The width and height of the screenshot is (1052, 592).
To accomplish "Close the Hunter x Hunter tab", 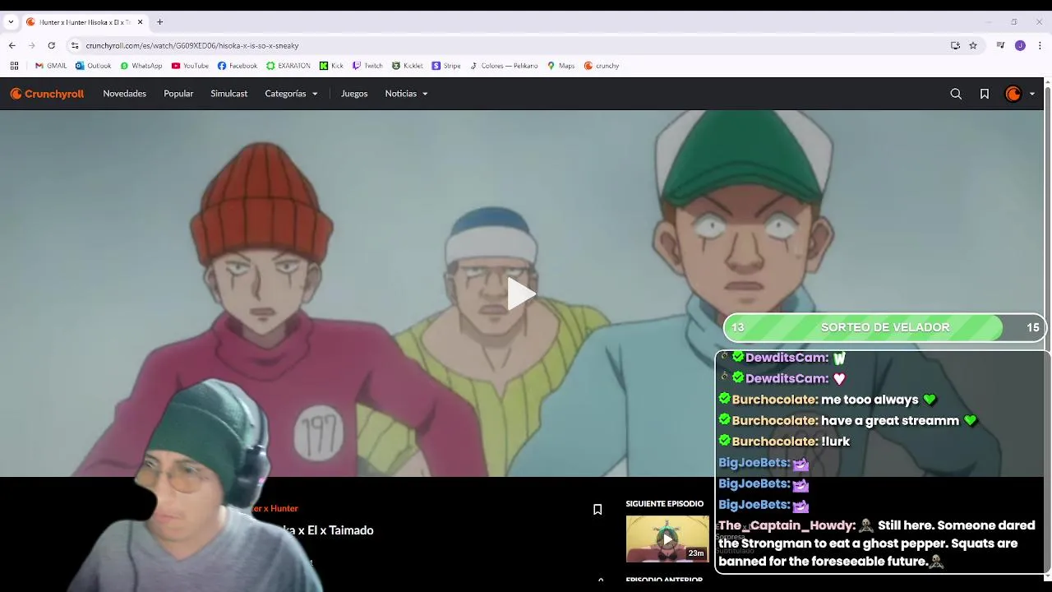I will (x=140, y=22).
